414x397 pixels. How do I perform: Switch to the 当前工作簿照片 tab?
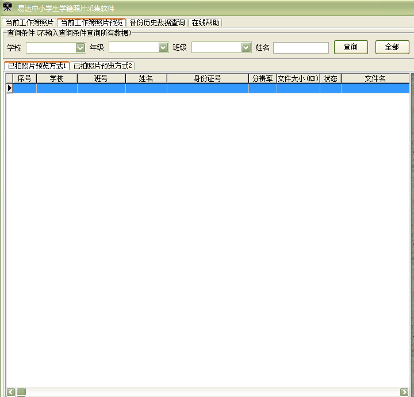(x=29, y=22)
